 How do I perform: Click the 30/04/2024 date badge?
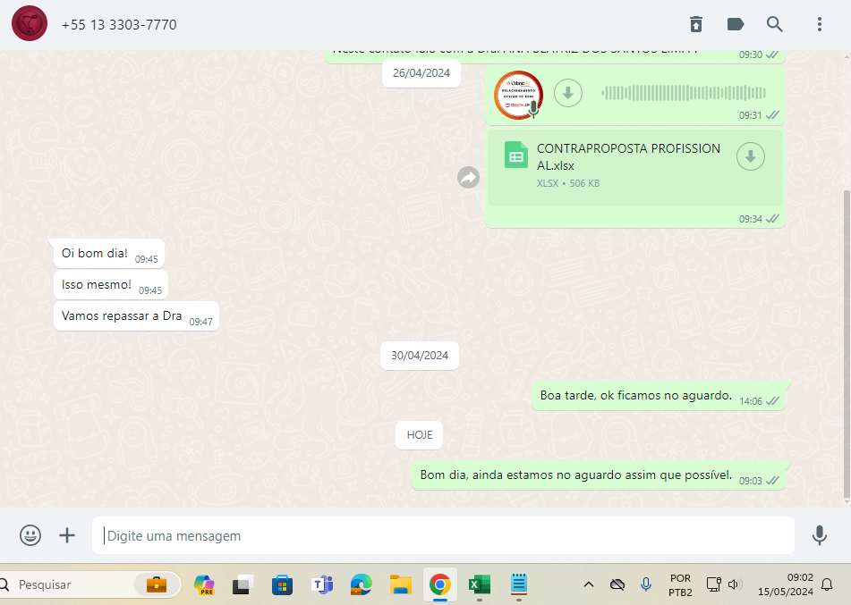pos(420,356)
